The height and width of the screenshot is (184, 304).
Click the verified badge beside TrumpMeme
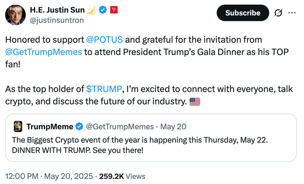point(79,126)
